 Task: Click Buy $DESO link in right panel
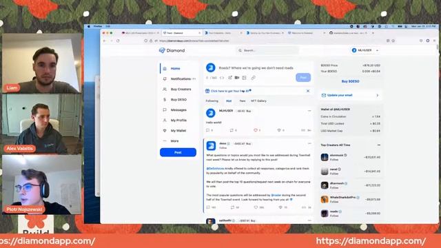click(x=350, y=81)
